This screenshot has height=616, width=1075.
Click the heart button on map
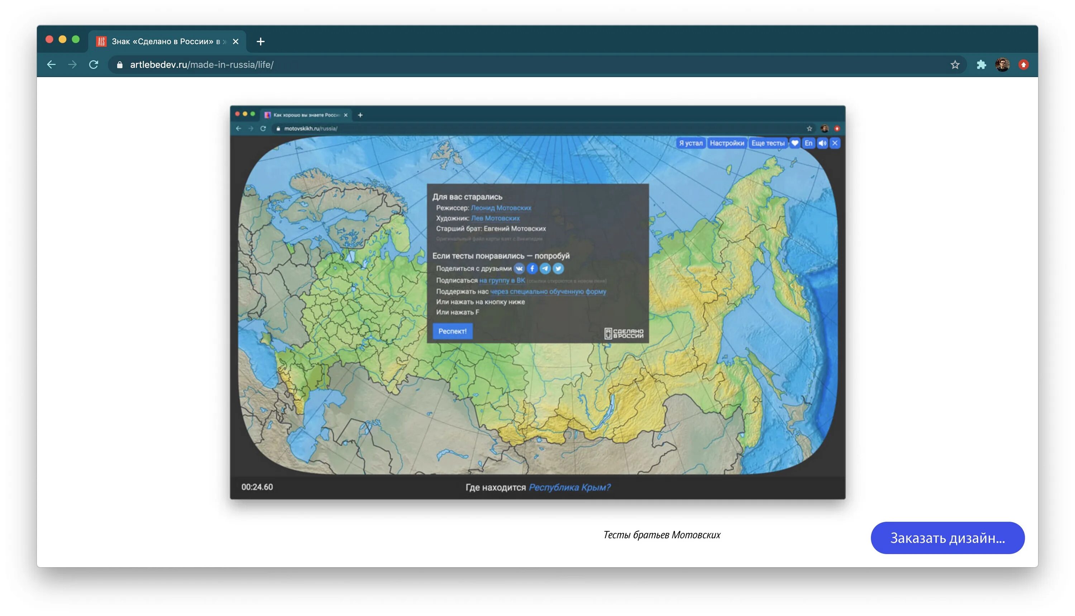(x=794, y=143)
